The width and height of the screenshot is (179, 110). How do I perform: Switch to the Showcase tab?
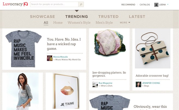pos(42,17)
